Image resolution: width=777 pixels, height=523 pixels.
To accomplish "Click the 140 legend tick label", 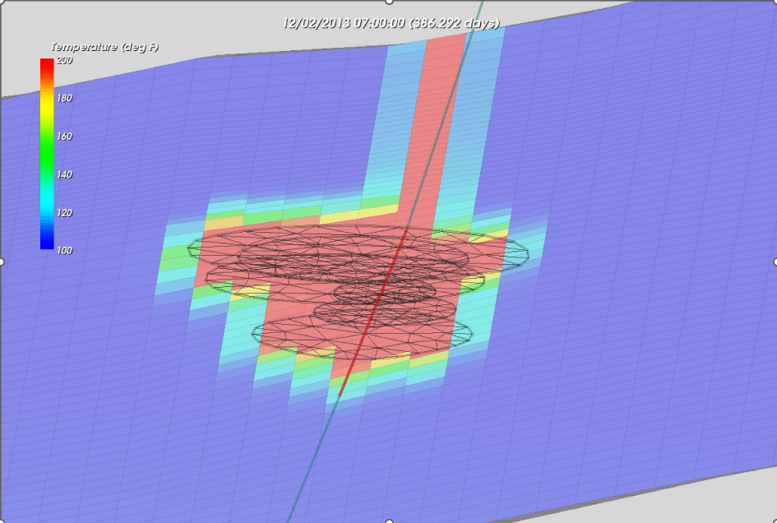I will tap(64, 174).
